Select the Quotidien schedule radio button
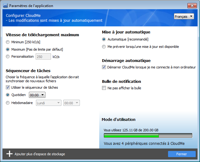This screenshot has width=200, height=162. pos(8,95)
